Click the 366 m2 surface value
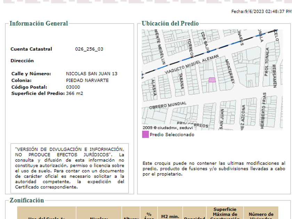Image resolution: width=292 pixels, height=219 pixels. (74, 94)
